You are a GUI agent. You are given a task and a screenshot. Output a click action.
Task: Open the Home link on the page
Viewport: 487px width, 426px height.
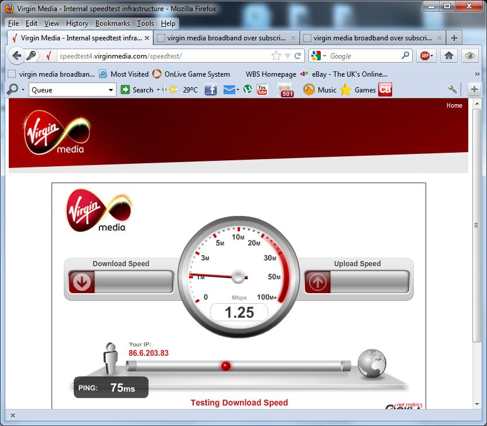[x=454, y=105]
